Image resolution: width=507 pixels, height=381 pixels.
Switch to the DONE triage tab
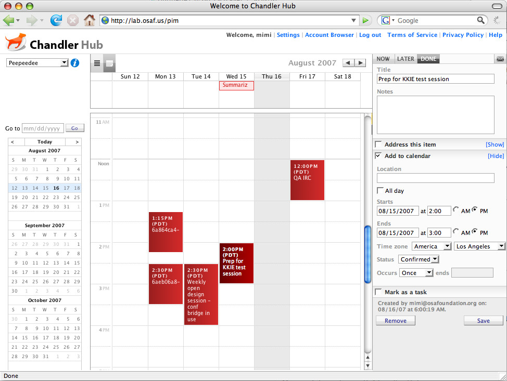coord(428,59)
